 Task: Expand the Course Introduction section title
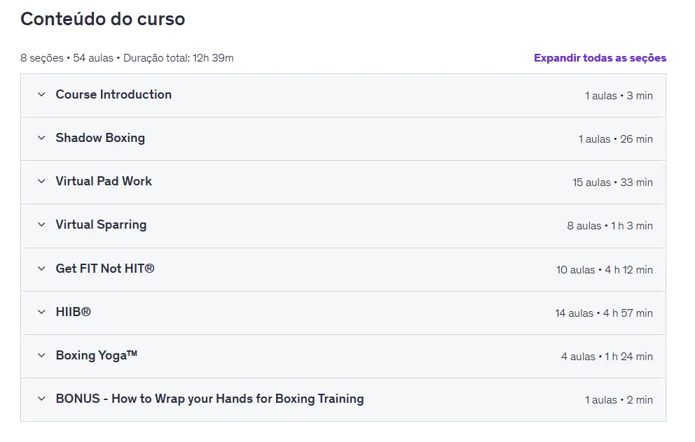point(113,94)
